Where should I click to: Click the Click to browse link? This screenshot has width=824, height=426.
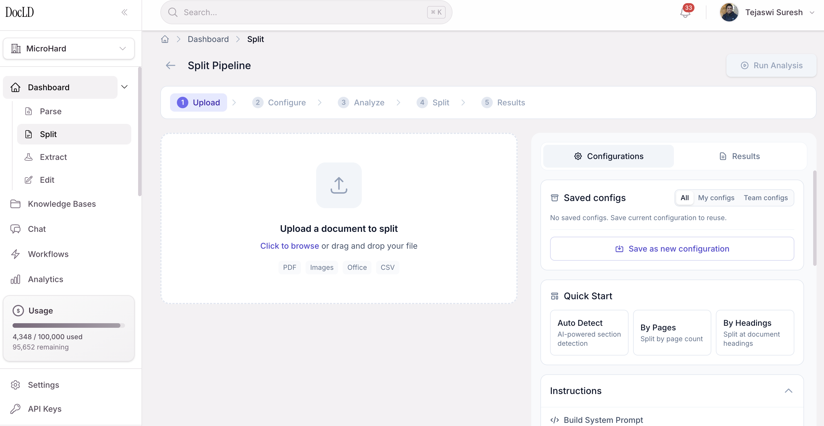point(290,246)
